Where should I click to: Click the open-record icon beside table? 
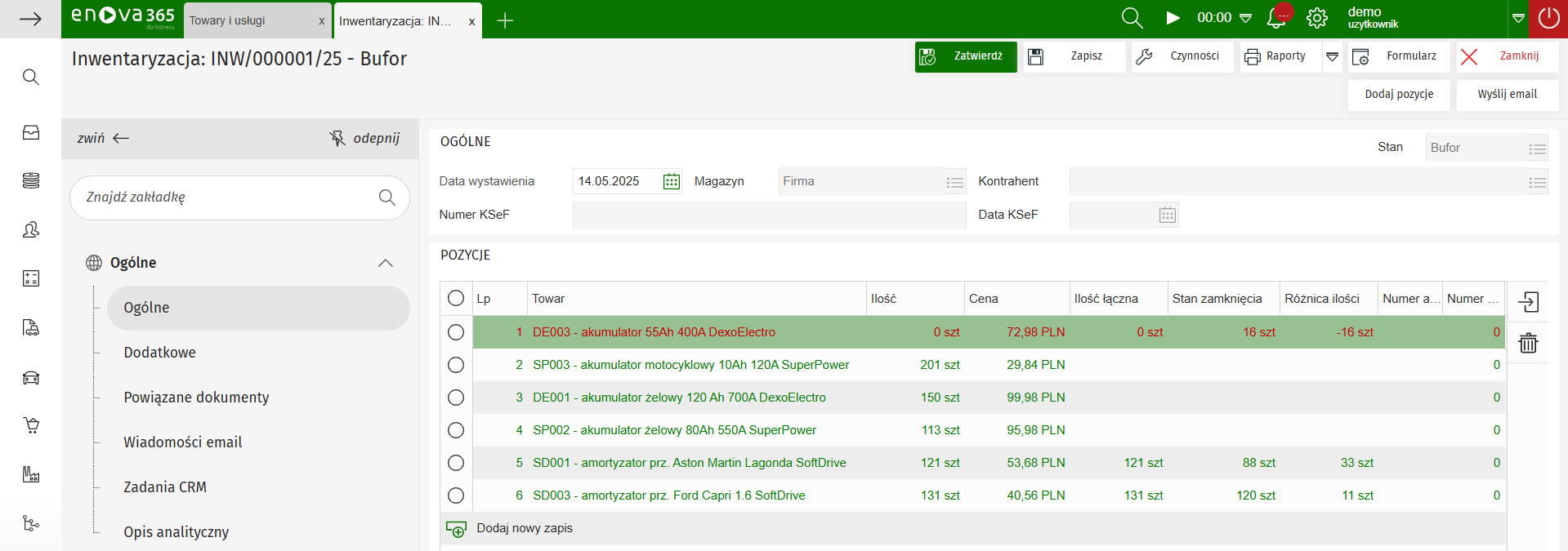pos(1528,302)
